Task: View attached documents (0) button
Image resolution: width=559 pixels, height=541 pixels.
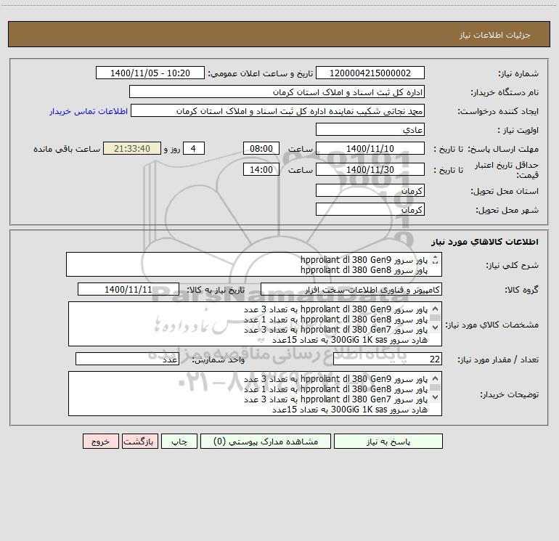Action: tap(266, 441)
